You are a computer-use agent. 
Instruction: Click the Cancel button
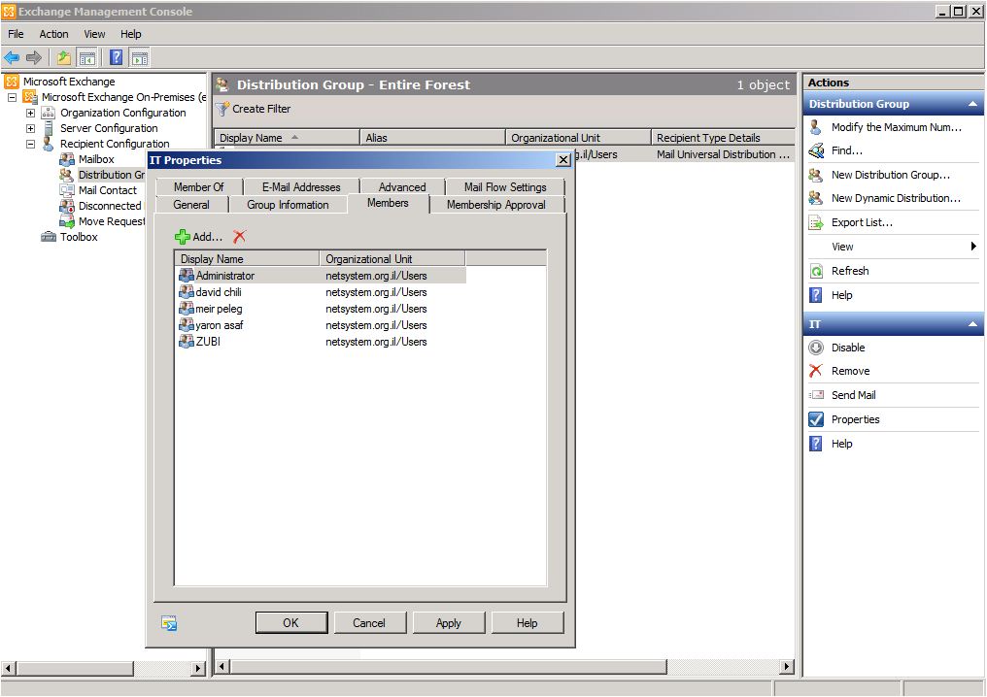coord(369,623)
